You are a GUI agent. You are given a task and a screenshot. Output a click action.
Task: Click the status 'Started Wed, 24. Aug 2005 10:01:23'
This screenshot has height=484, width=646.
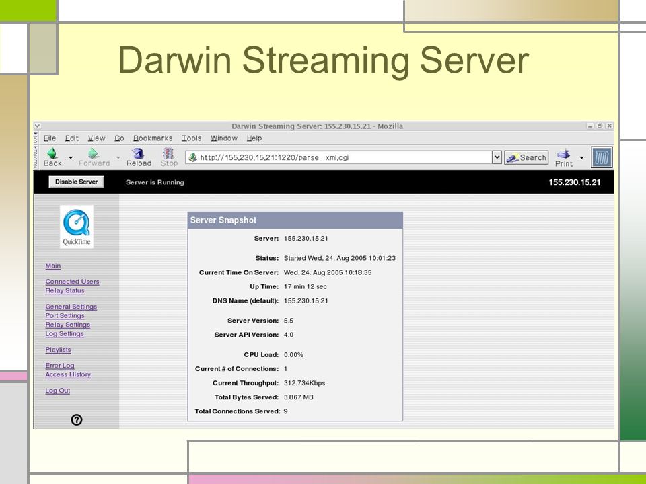click(x=339, y=258)
